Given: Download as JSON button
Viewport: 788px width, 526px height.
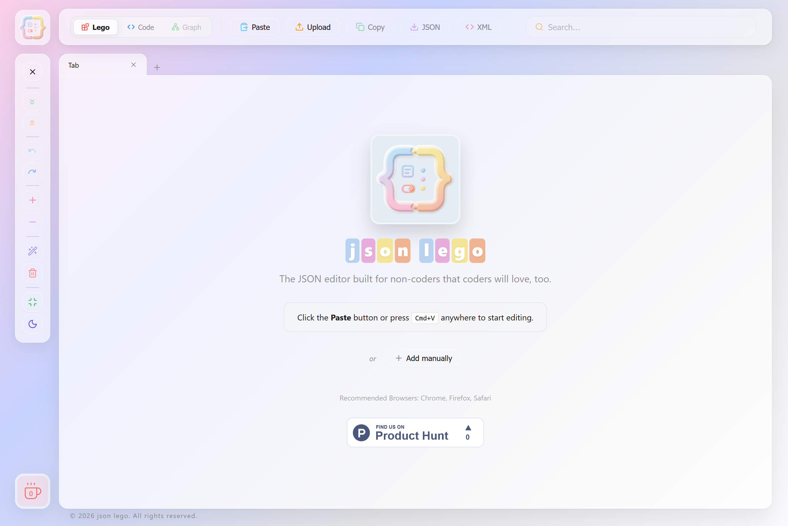Looking at the screenshot, I should pos(425,27).
